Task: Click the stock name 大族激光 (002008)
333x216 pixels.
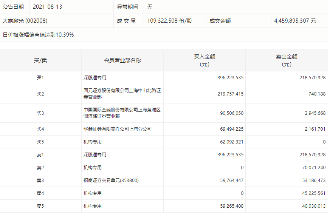Action: pos(25,21)
